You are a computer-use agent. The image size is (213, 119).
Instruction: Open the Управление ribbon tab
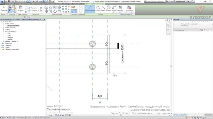[38, 4]
